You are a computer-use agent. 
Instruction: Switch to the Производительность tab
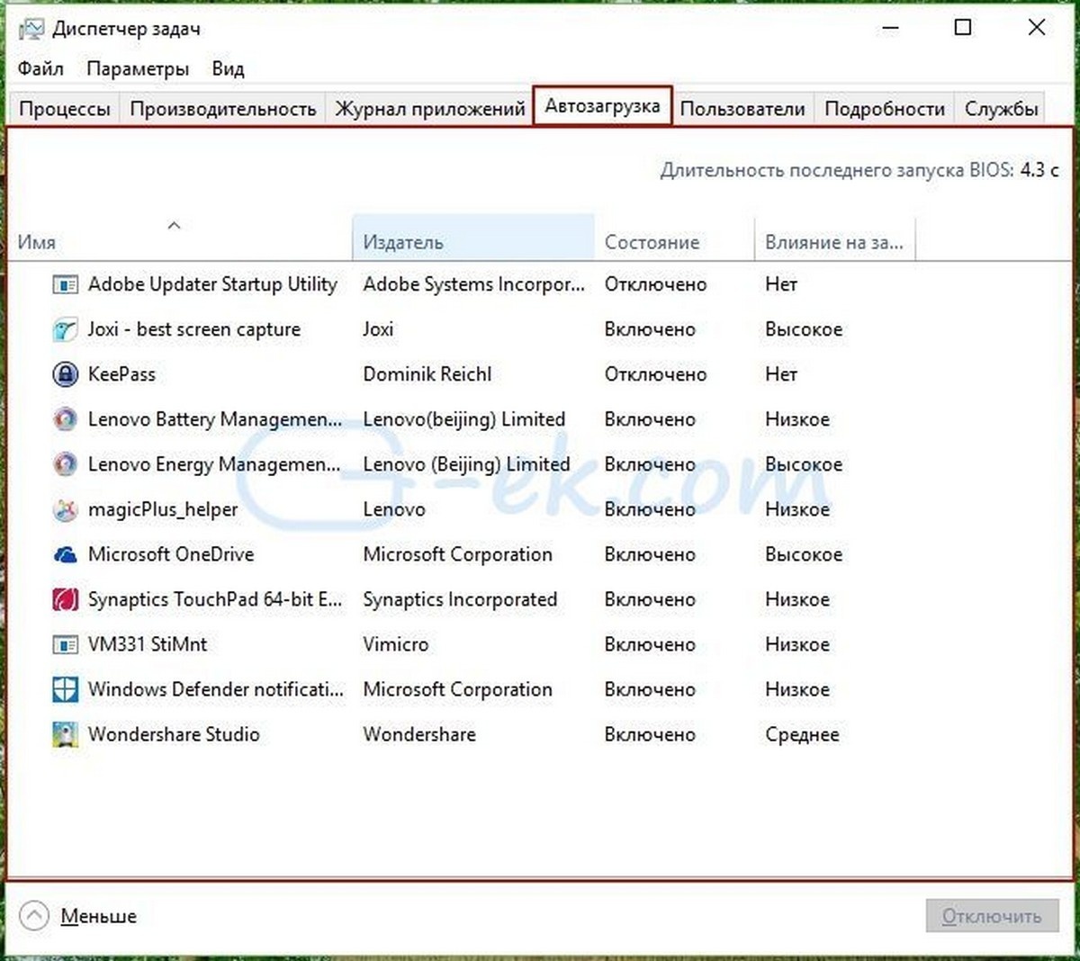tap(223, 109)
